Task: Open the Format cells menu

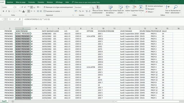Action: tap(141, 9)
